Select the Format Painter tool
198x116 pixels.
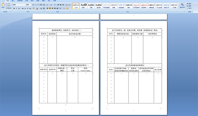9,8
